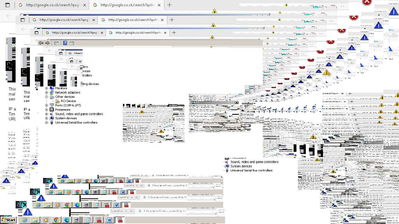
Task: Expand the Network adapters node
Action: tap(46, 92)
